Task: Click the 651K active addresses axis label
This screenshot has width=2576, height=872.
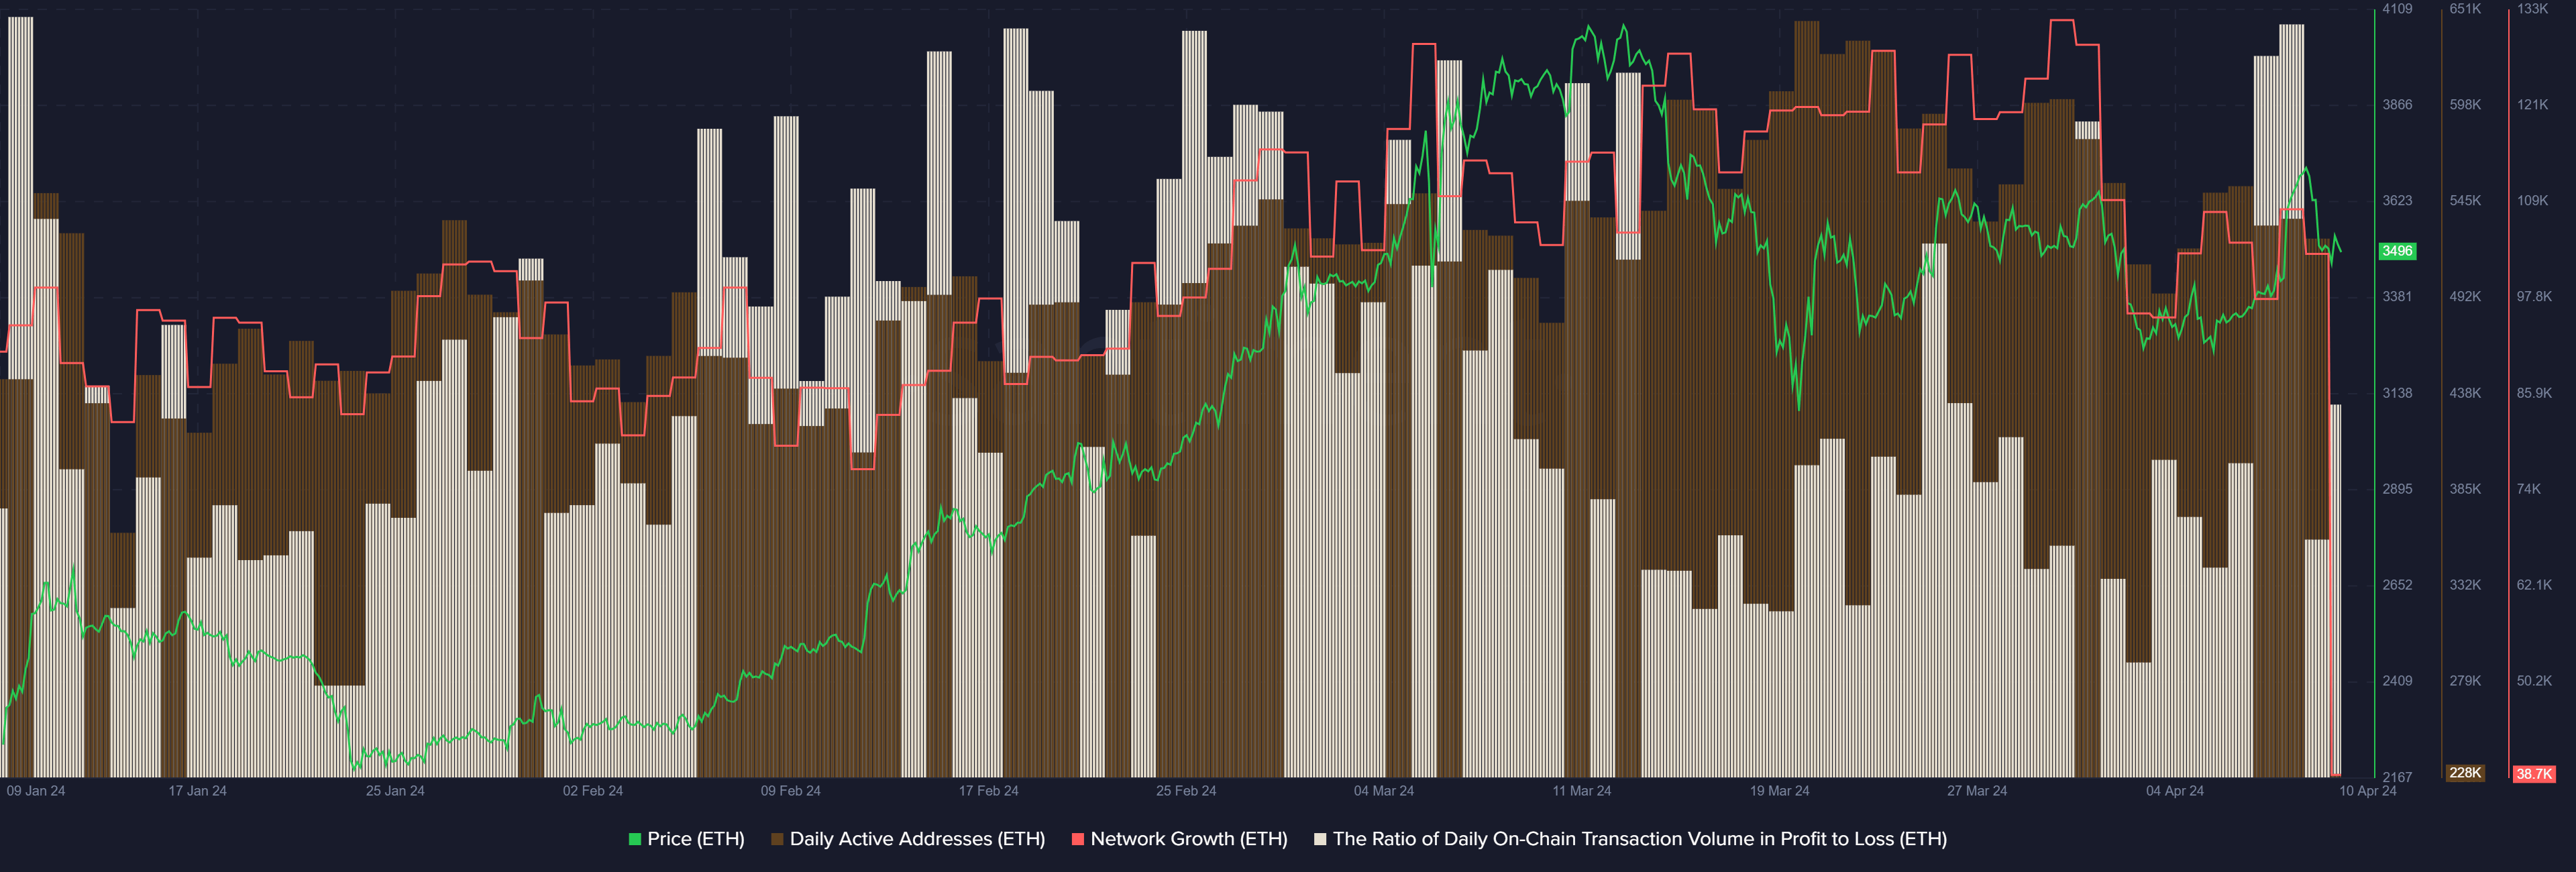Action: tap(2465, 9)
